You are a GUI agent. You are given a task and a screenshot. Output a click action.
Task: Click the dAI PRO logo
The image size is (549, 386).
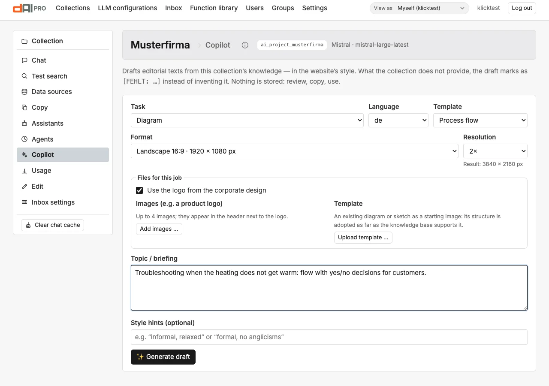click(x=29, y=8)
